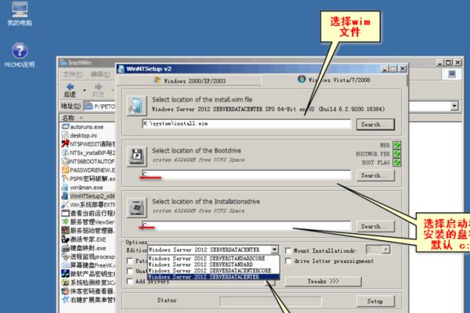This screenshot has height=313, width=470.
Task: Toggle the Add Drivers checkbox
Action: 130,281
